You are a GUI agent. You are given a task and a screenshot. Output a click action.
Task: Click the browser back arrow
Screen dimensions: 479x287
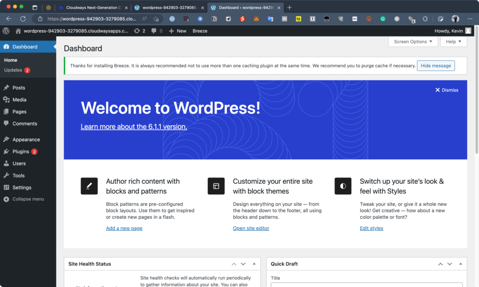tap(9, 19)
